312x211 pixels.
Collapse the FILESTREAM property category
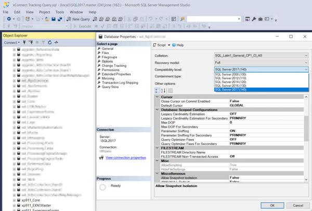[x=157, y=148]
